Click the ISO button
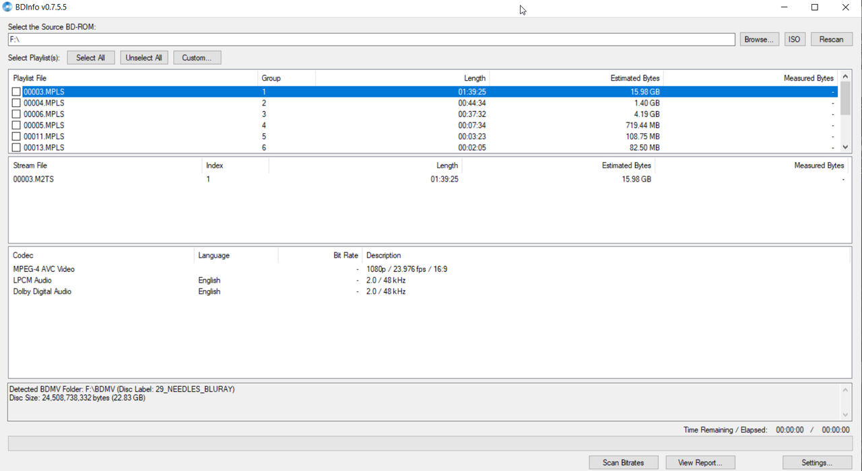Viewport: 862px width, 471px height. [x=795, y=39]
